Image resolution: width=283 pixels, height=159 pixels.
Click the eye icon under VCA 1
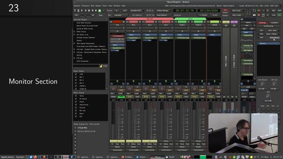click(x=226, y=26)
